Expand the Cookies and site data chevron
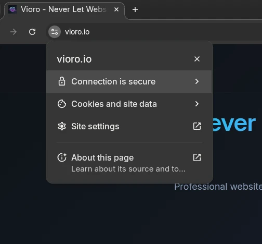 [197, 104]
